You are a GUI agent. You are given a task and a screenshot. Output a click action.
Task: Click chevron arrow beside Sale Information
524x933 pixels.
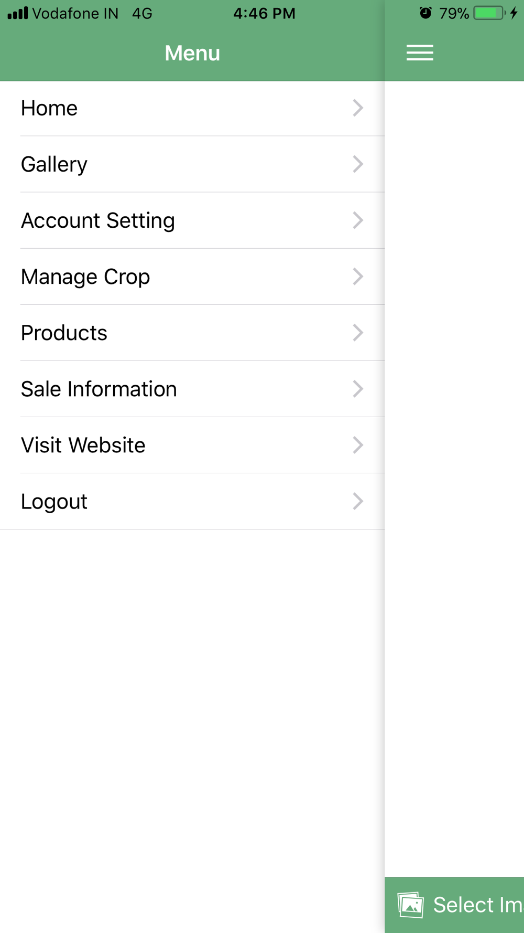click(x=358, y=389)
